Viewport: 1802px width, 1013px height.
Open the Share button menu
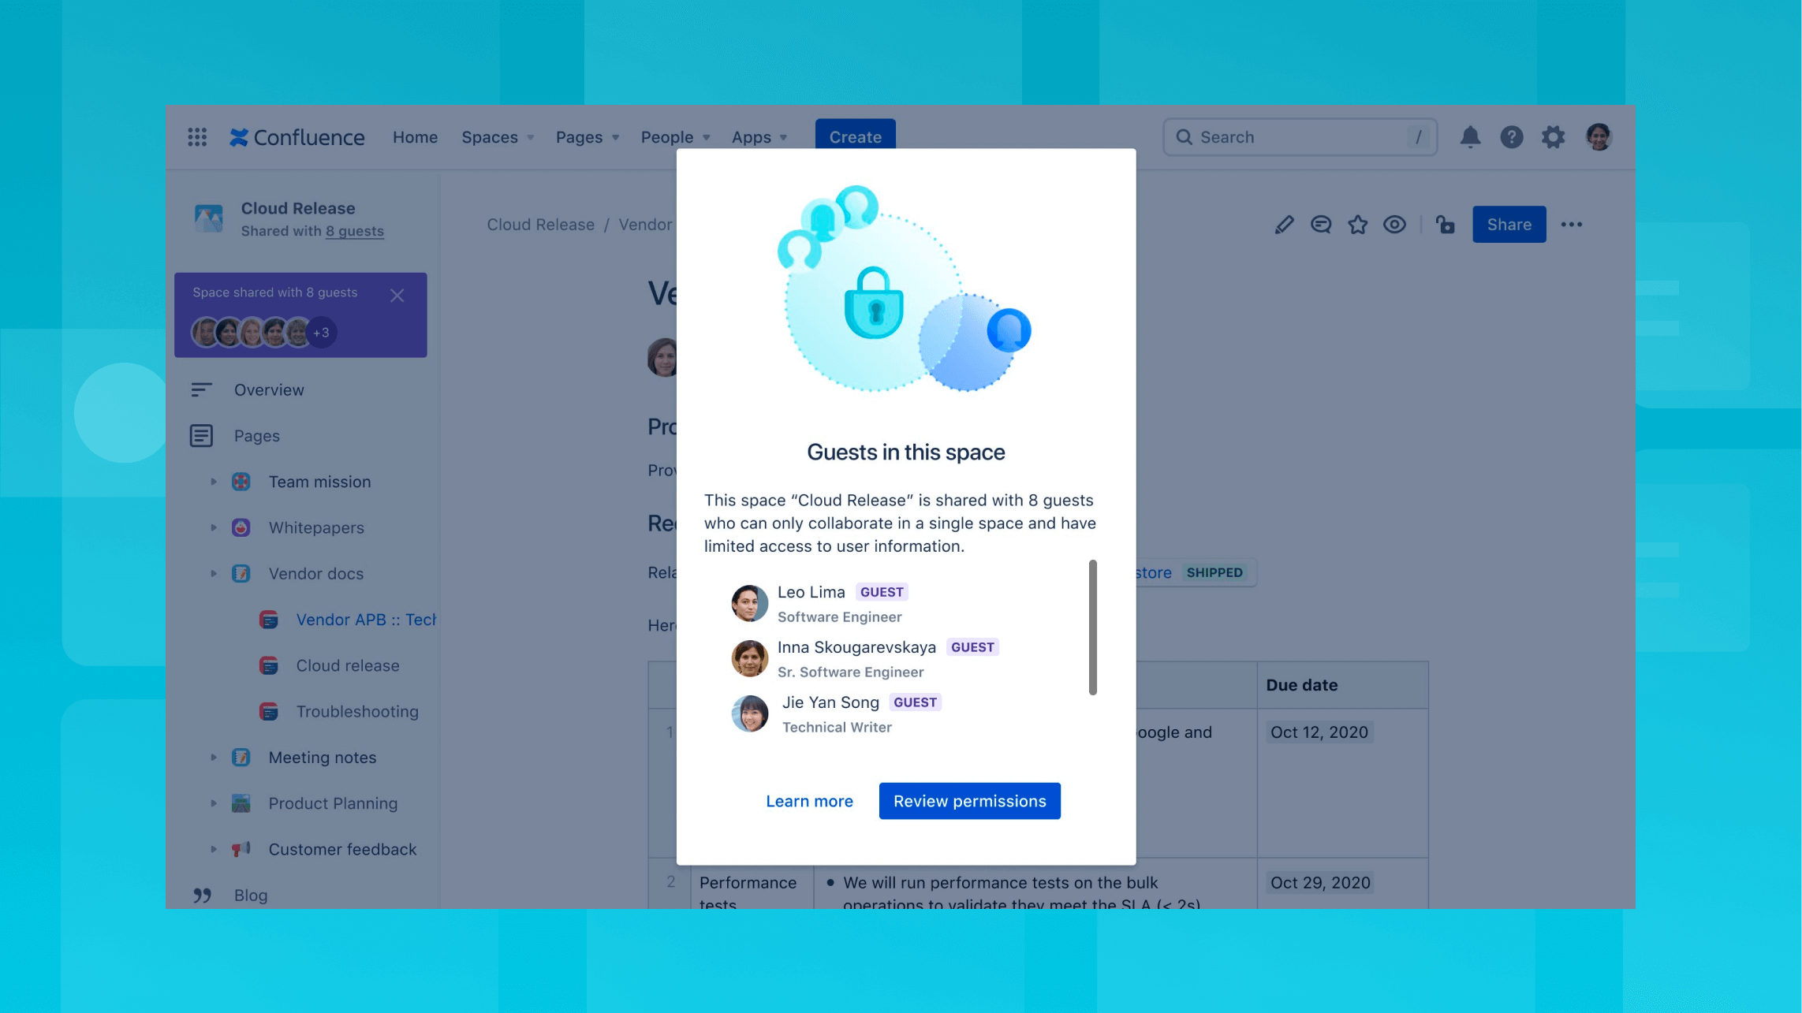1509,224
